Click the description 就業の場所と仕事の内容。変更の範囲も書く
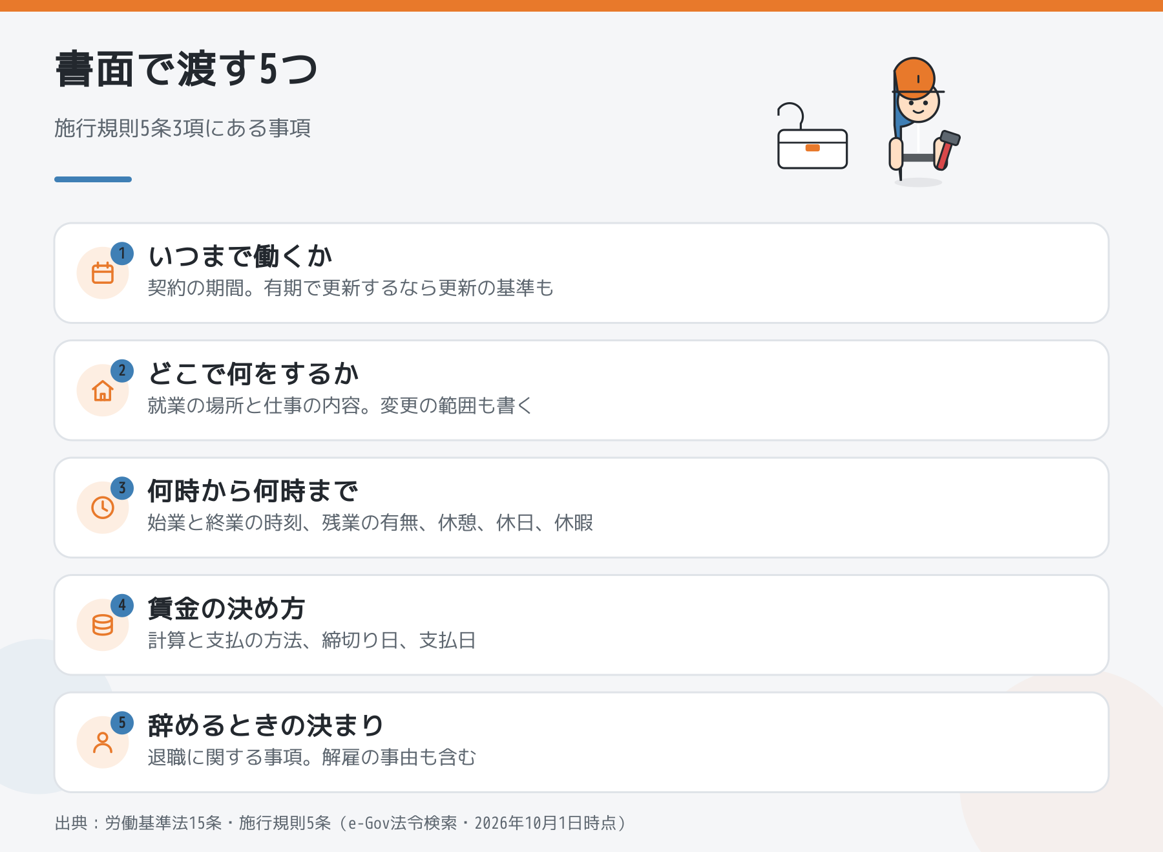1163x852 pixels. [340, 405]
